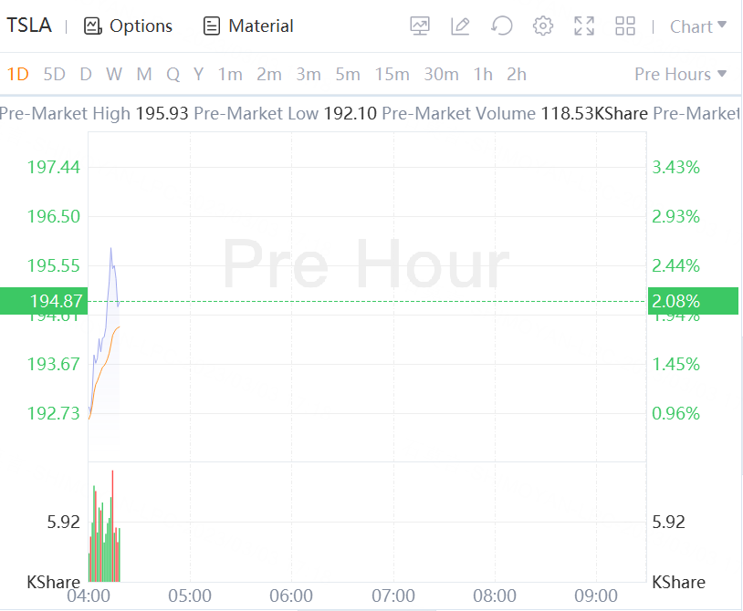This screenshot has width=743, height=611.
Task: Switch to the 5D timeframe tab
Action: pyautogui.click(x=55, y=74)
